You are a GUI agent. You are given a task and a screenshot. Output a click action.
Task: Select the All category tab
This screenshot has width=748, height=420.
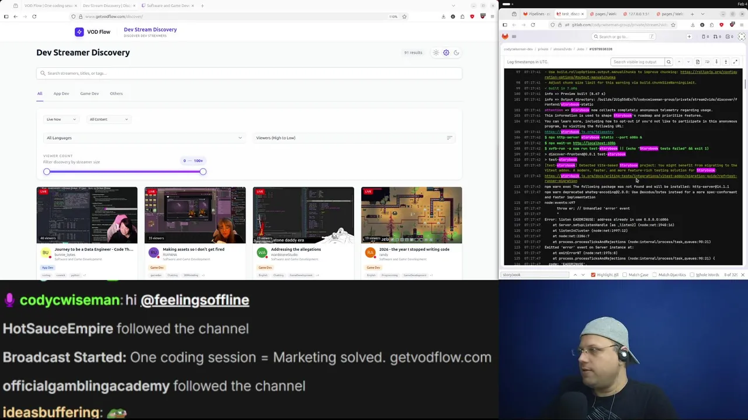[40, 93]
